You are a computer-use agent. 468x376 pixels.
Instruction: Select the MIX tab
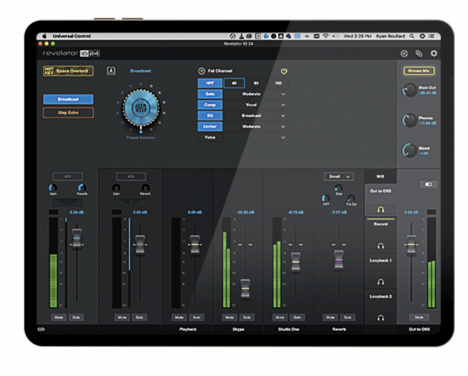coord(381,176)
